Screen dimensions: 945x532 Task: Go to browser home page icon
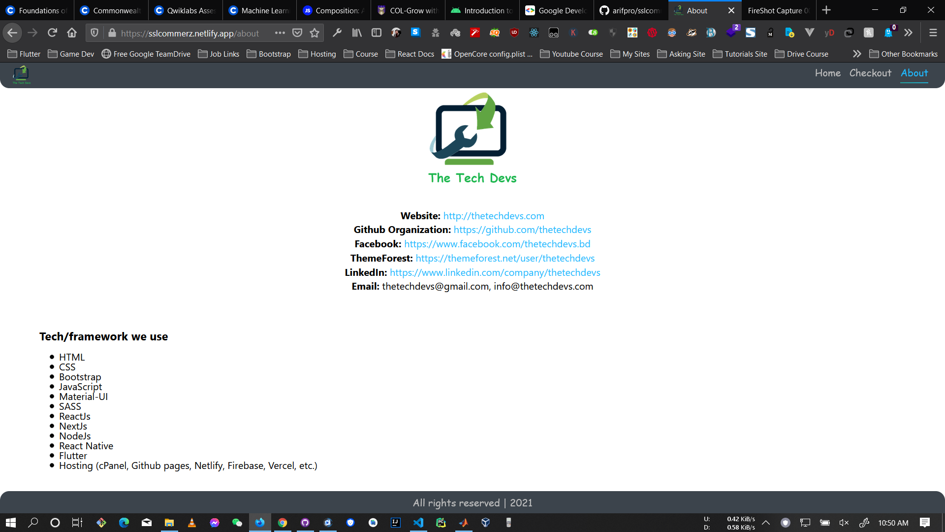click(x=72, y=33)
